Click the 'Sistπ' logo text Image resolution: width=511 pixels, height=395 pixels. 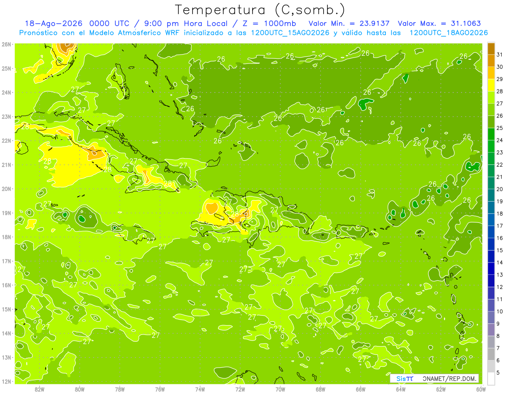(x=405, y=378)
